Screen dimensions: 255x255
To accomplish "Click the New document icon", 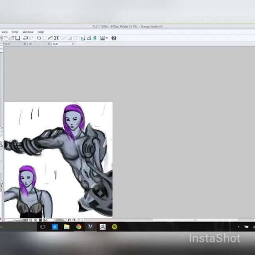I will tap(6, 38).
